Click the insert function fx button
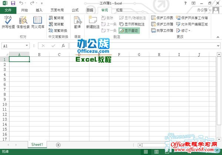This screenshot has width=222, height=155. [63, 46]
